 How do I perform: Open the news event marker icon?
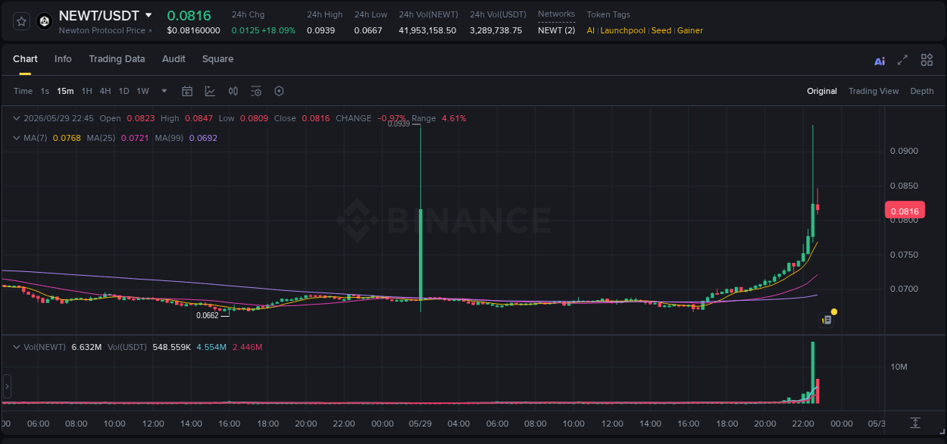[827, 320]
